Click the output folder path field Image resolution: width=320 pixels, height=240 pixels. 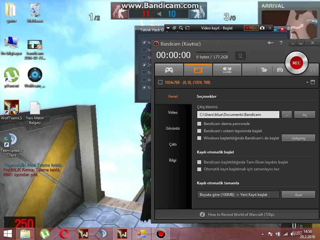tap(238, 115)
